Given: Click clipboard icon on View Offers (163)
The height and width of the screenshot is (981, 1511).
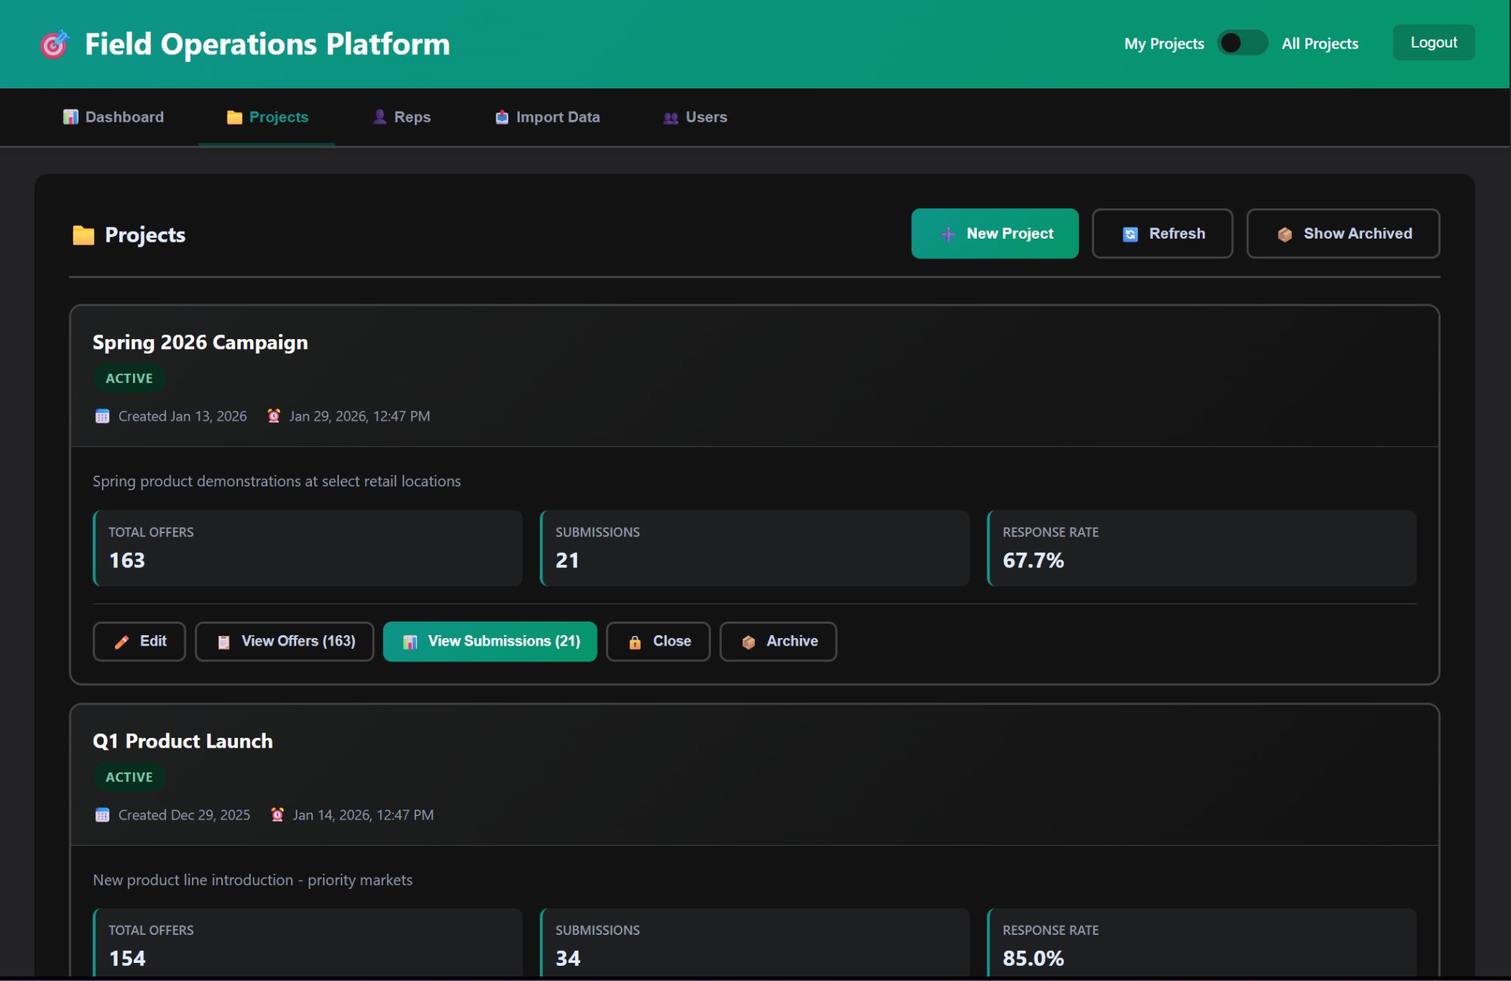Looking at the screenshot, I should click(224, 642).
